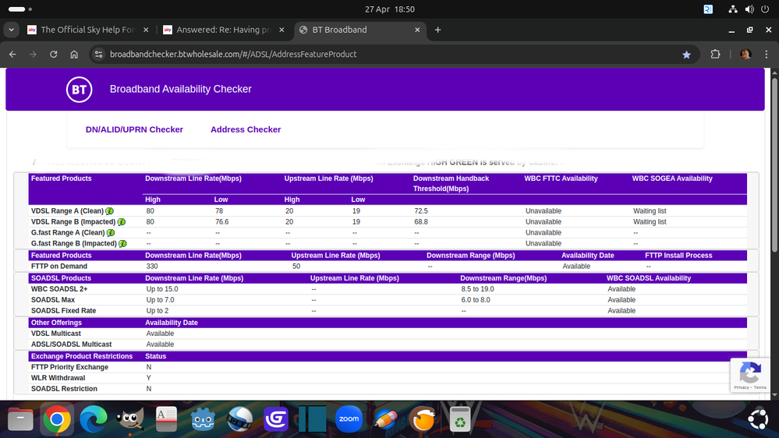Open the volume speaker icon
The image size is (779, 438).
749,9
